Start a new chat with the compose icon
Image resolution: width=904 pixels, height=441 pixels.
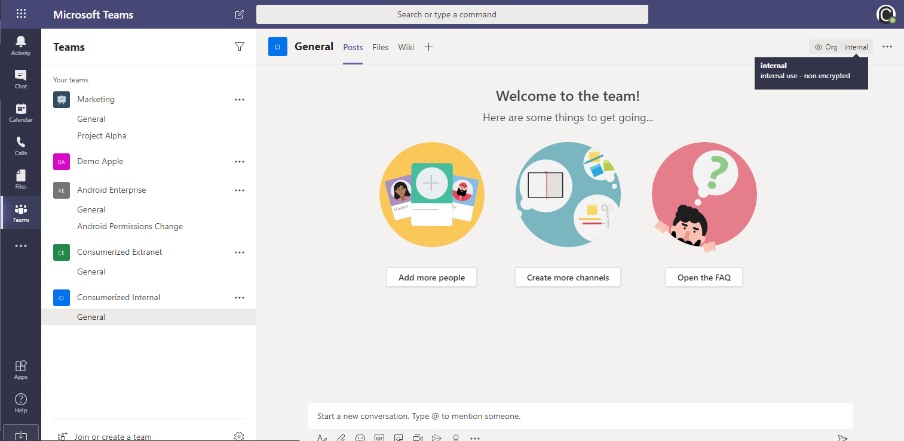click(x=240, y=14)
